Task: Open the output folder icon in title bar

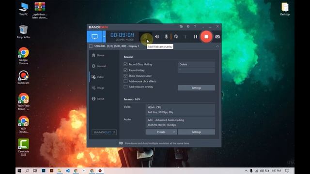Action: (x=181, y=27)
